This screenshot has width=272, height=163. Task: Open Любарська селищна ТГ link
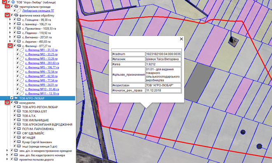tap(38, 11)
